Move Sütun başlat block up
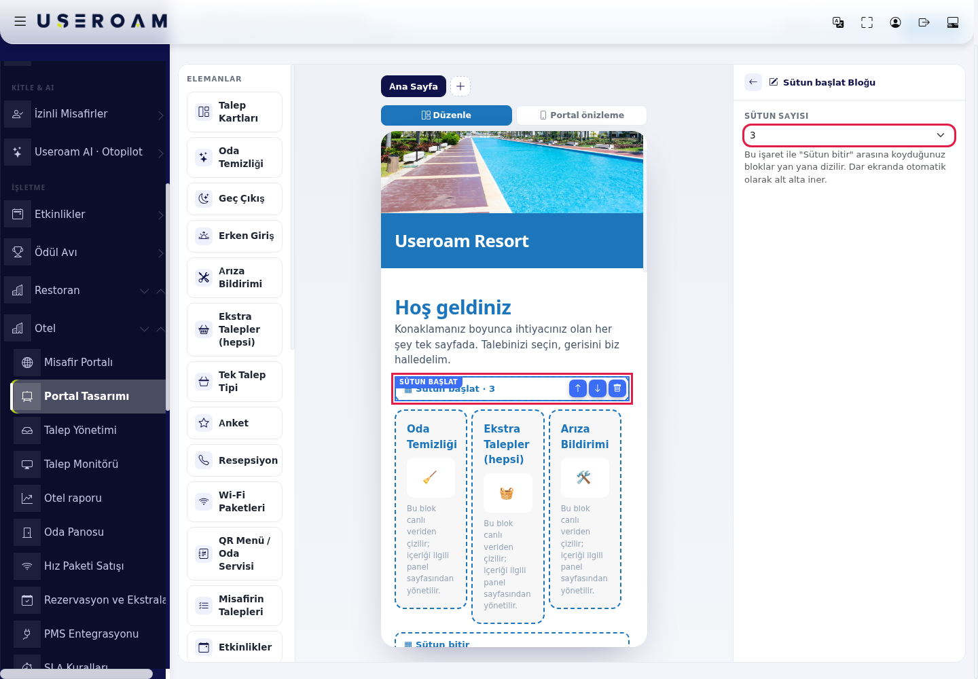Viewport: 978px width, 679px height. [x=577, y=388]
